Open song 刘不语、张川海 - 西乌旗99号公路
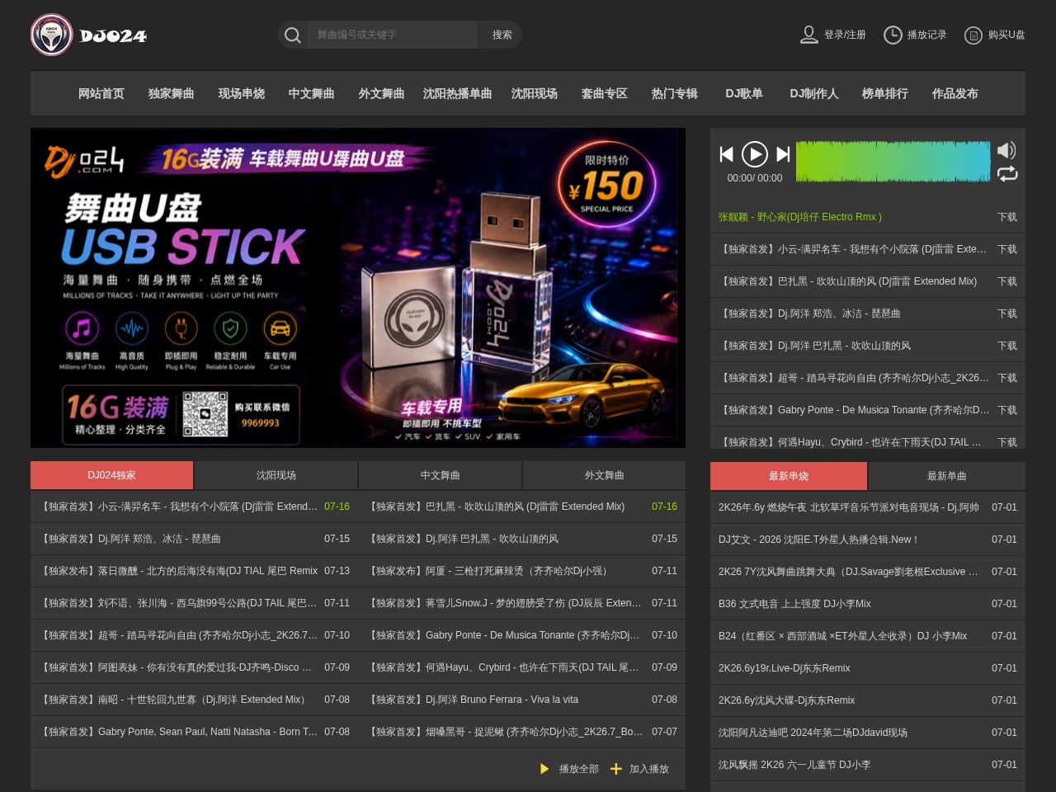 (178, 603)
